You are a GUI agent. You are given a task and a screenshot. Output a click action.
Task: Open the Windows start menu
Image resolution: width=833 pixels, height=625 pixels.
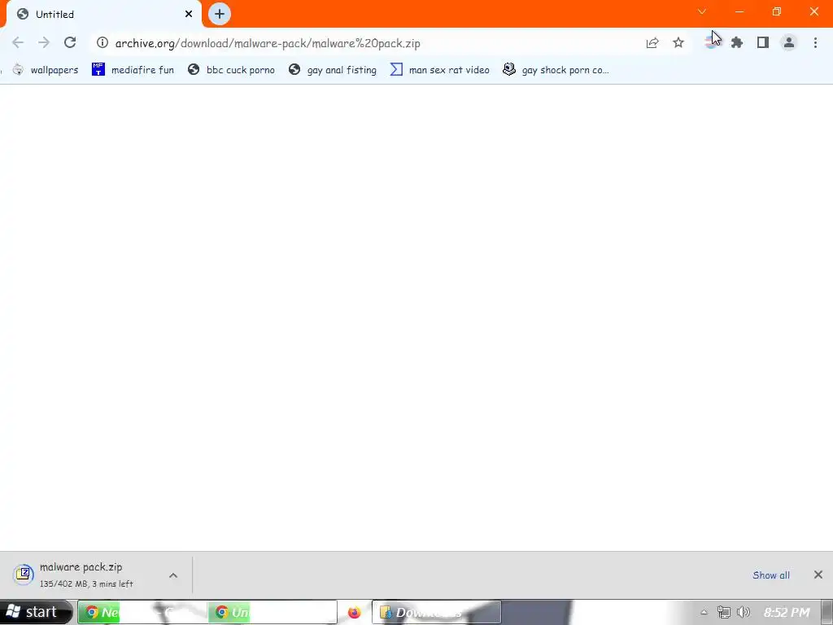(x=36, y=612)
